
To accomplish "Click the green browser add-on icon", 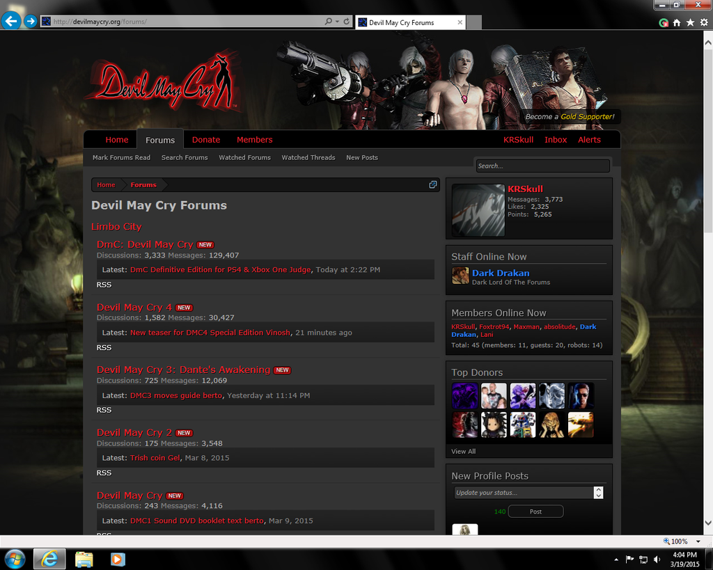I will click(x=664, y=22).
